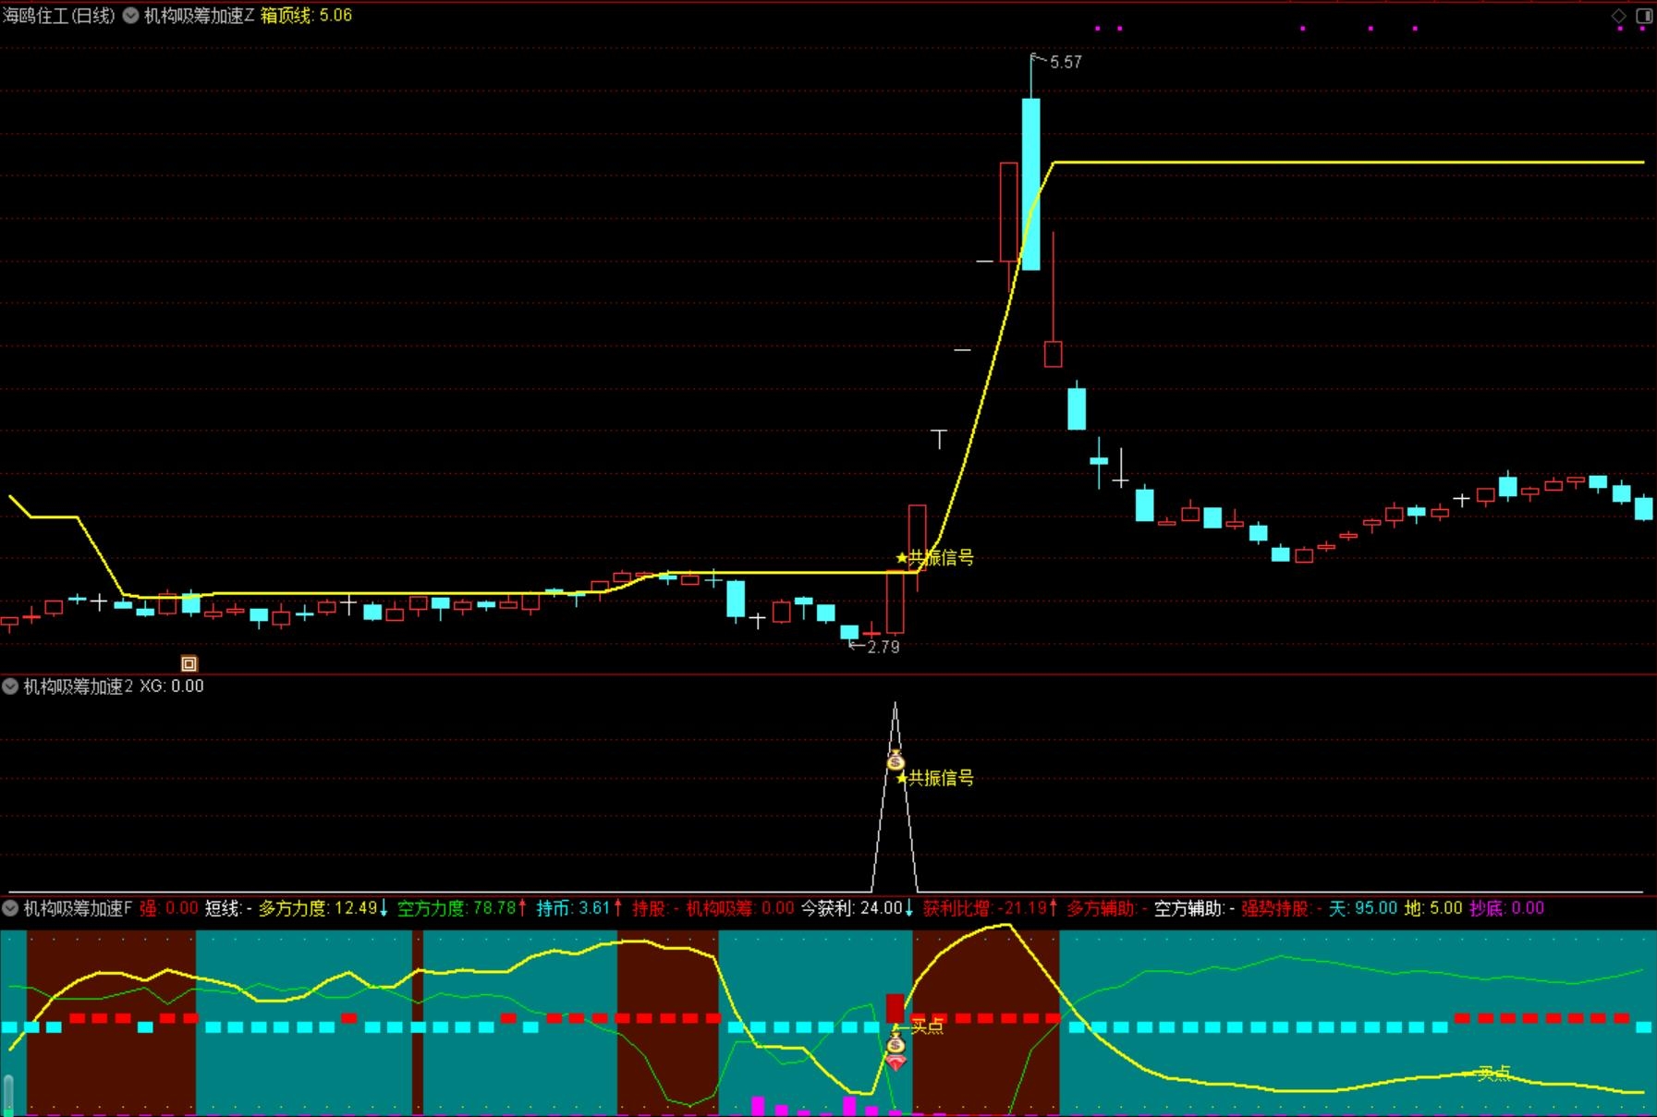The image size is (1657, 1117).
Task: Click the 空方辅助 readout
Action: point(1195,908)
